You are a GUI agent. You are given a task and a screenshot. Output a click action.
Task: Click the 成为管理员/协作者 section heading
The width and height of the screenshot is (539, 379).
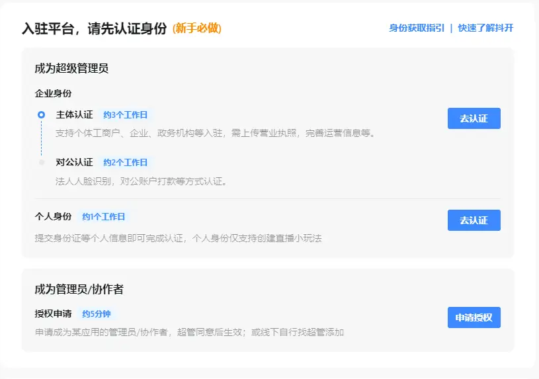pos(79,289)
